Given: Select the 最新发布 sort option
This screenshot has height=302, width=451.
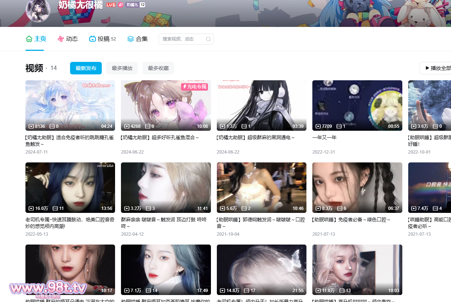Looking at the screenshot, I should pyautogui.click(x=86, y=68).
